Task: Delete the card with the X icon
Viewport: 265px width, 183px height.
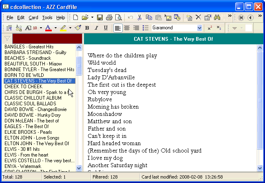Action: tap(198, 17)
